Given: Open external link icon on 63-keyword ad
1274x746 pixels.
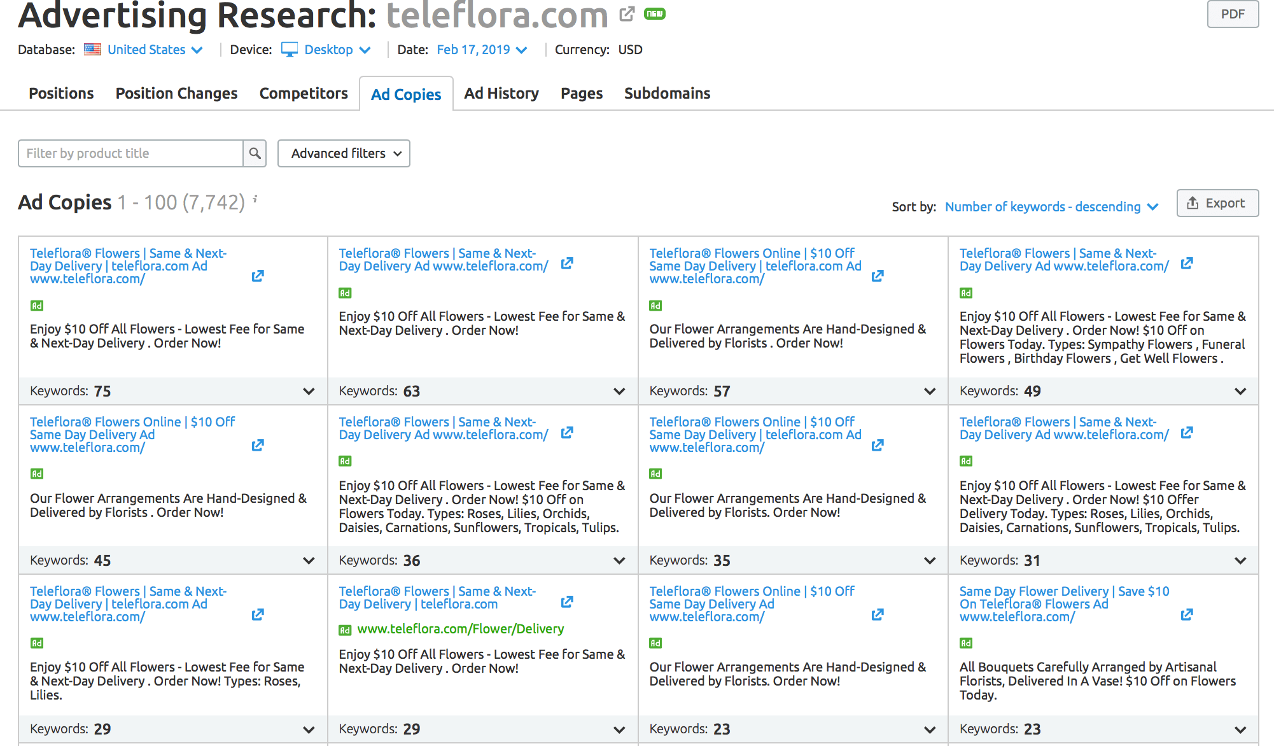Looking at the screenshot, I should pyautogui.click(x=567, y=263).
